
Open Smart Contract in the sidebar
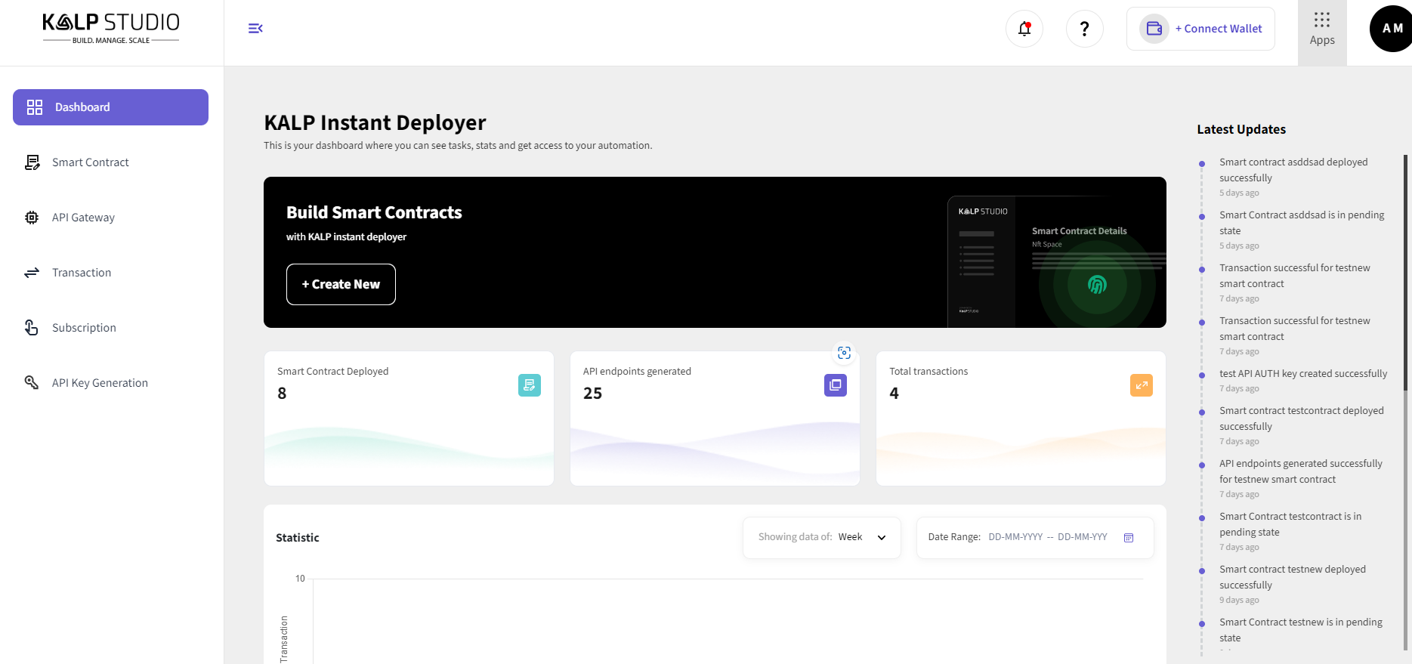[91, 162]
